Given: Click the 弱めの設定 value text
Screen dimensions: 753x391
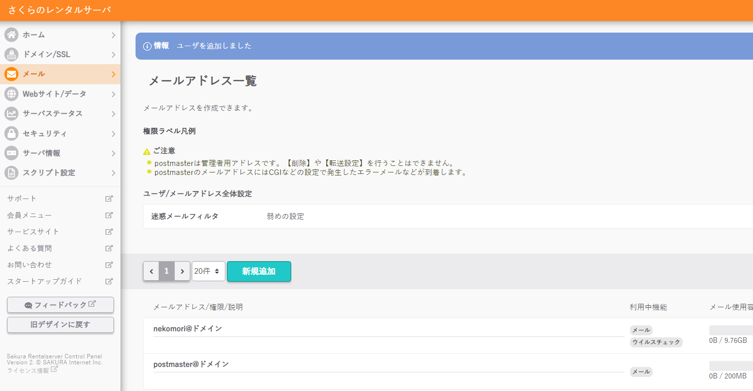Looking at the screenshot, I should click(285, 217).
